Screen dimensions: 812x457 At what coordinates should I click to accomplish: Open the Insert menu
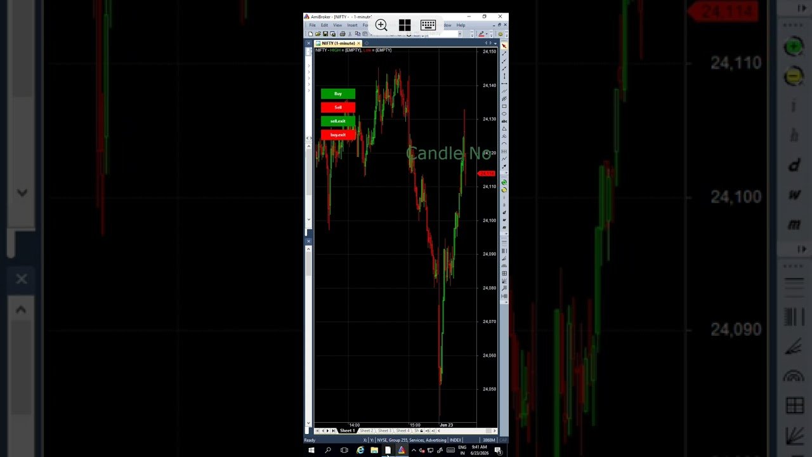[x=352, y=25]
